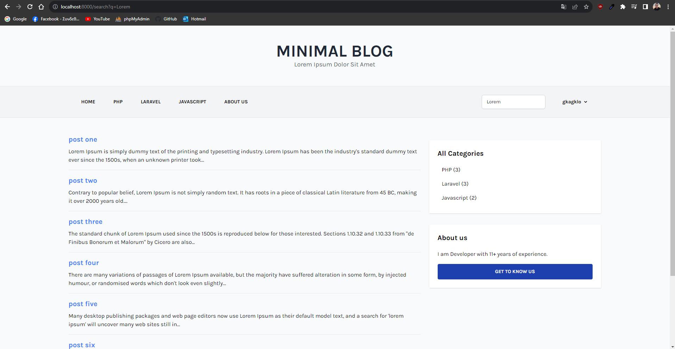
Task: Toggle the browser side panel icon
Action: point(645,7)
